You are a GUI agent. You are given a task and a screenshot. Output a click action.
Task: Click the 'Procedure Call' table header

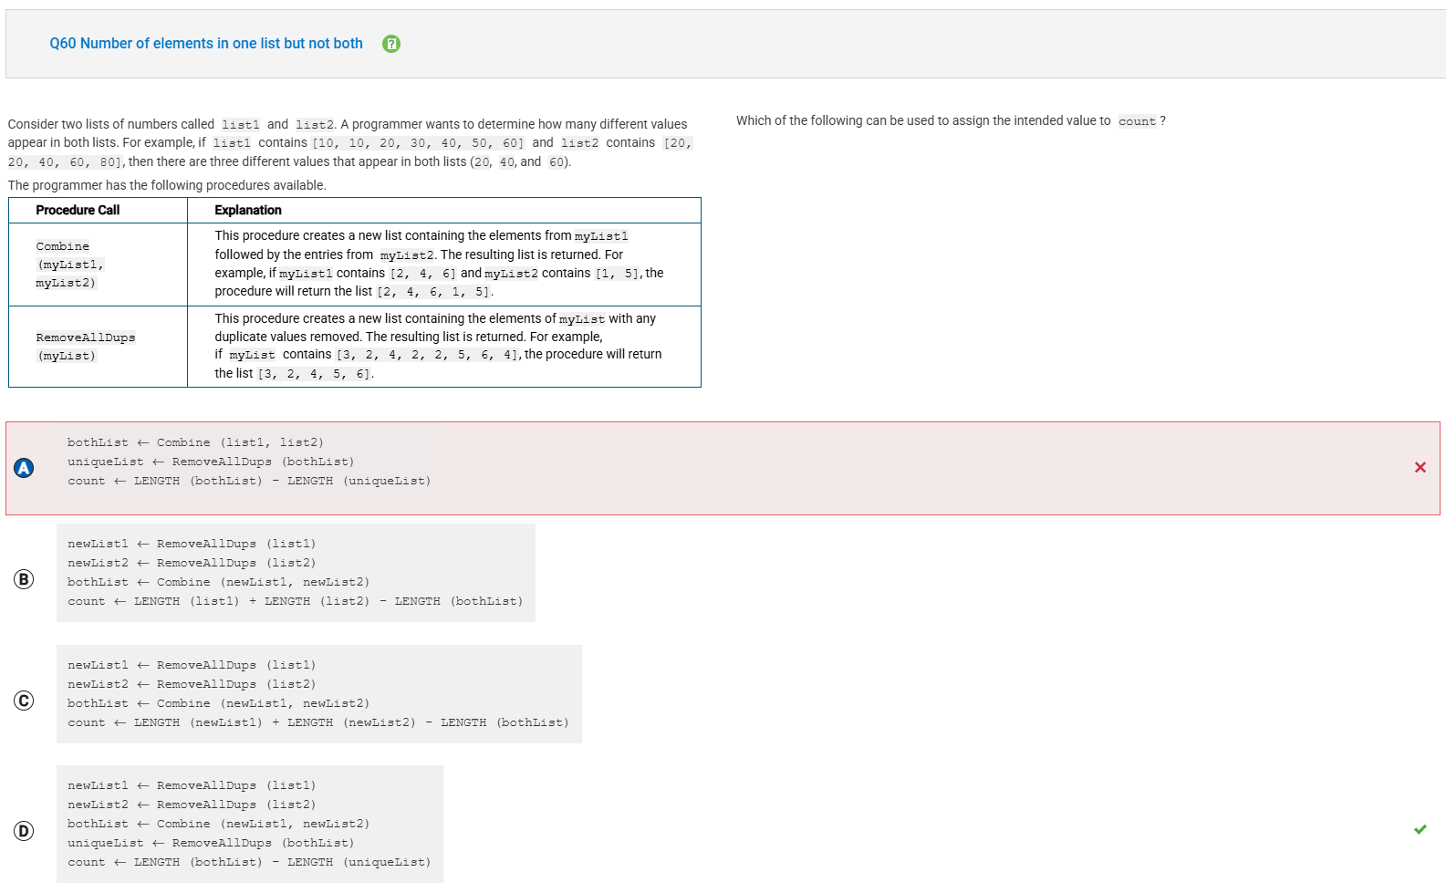tap(78, 210)
